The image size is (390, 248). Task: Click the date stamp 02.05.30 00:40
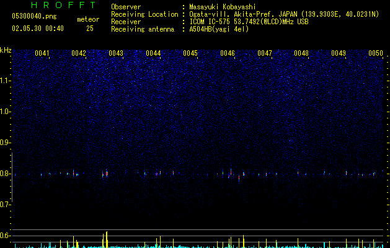point(38,29)
